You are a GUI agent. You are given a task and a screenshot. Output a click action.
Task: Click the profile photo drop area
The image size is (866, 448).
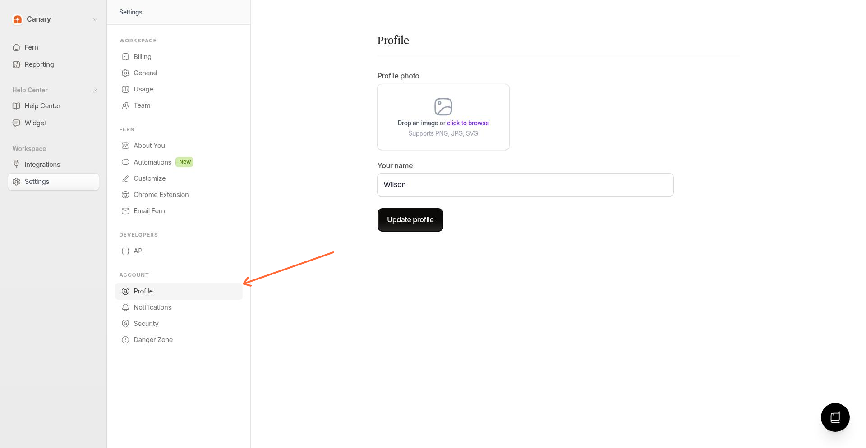point(443,117)
